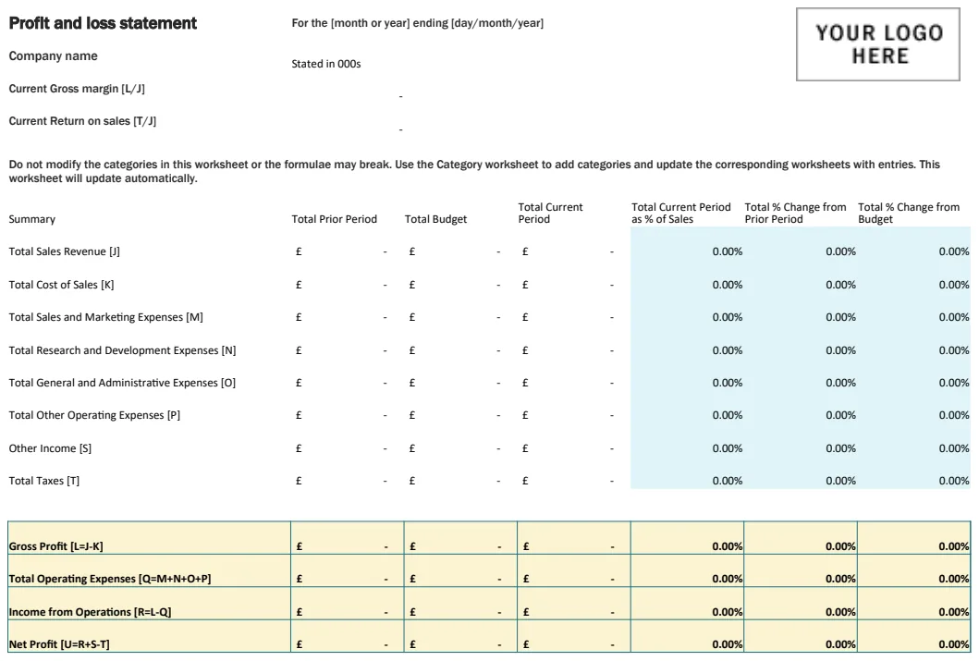
Task: Click Total Operating Expenses' % of Sales value
Action: (728, 579)
